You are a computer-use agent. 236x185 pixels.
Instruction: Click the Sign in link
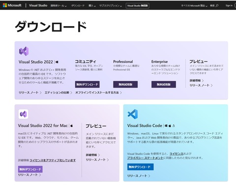(x=229, y=5)
